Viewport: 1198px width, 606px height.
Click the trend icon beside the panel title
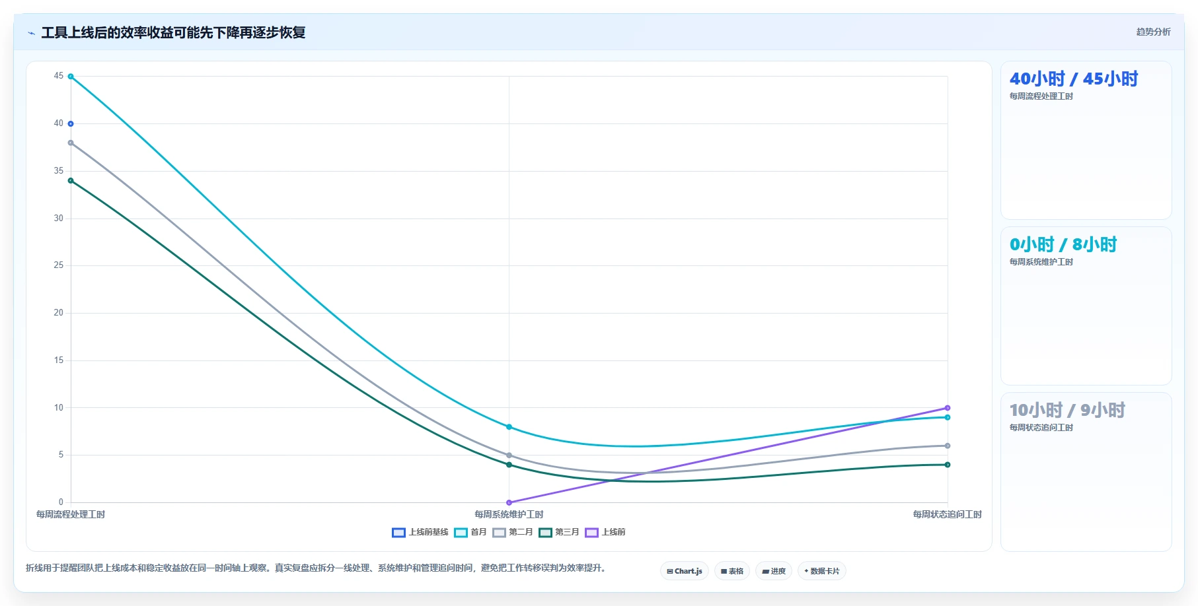(31, 33)
